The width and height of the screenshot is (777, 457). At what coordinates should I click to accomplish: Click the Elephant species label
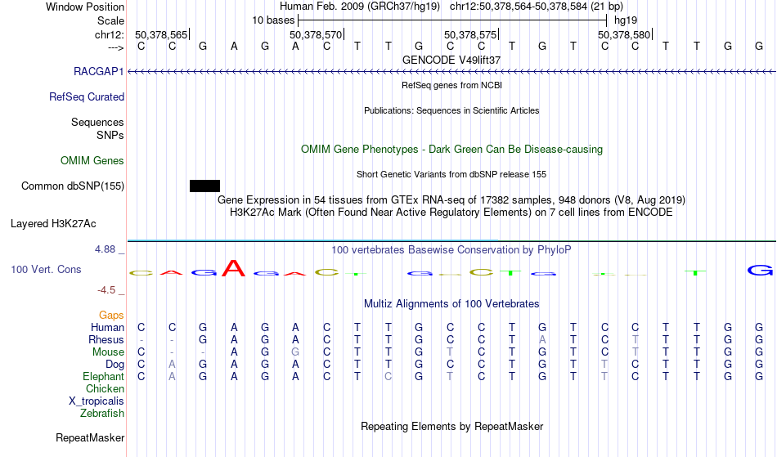(103, 376)
